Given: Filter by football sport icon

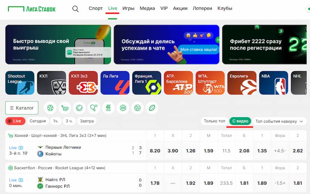Looking at the screenshot, I should 50,108.
